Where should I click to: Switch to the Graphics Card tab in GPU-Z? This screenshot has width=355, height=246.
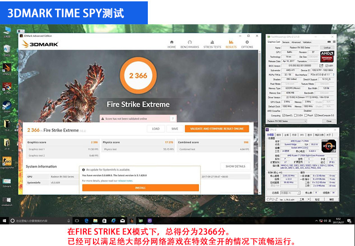pos(274,42)
